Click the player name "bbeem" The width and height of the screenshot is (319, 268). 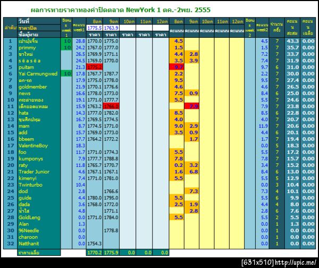(x=26, y=139)
